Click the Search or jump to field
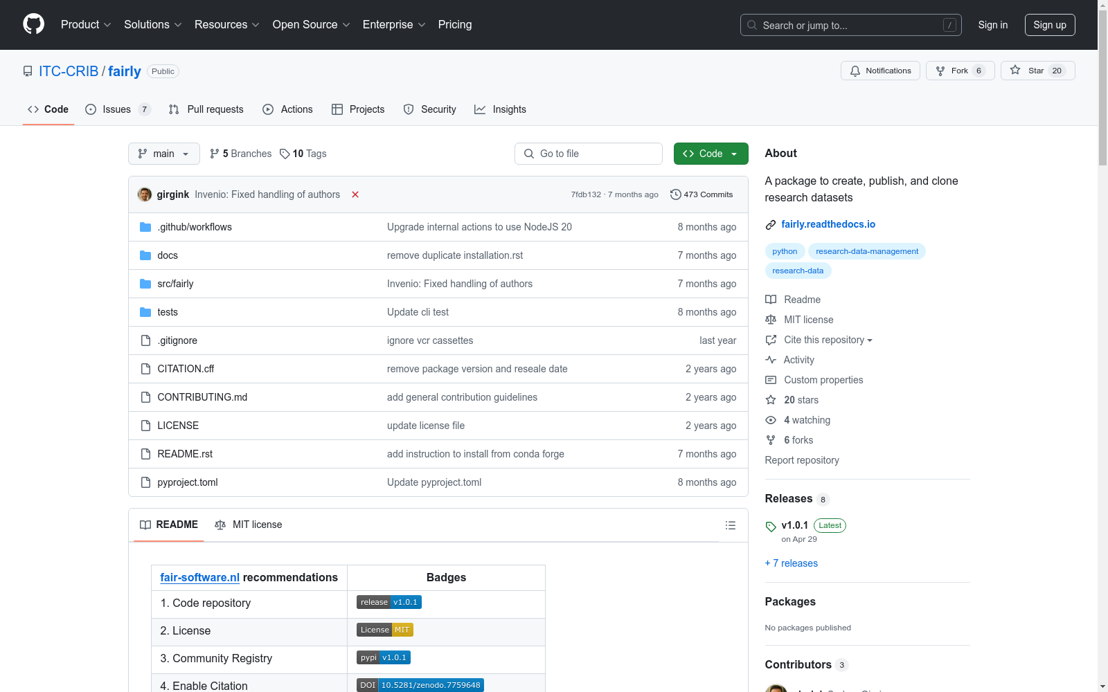Screen dimensions: 1108x692 851,25
